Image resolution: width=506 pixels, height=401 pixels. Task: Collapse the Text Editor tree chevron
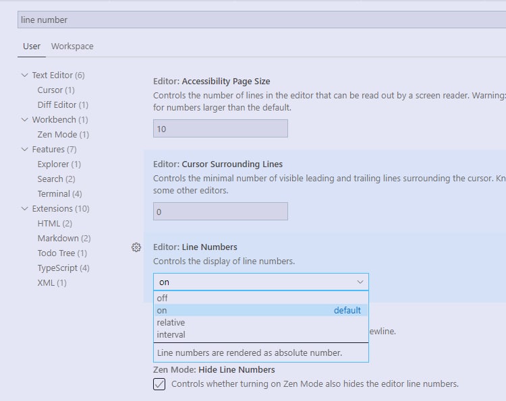tap(24, 75)
